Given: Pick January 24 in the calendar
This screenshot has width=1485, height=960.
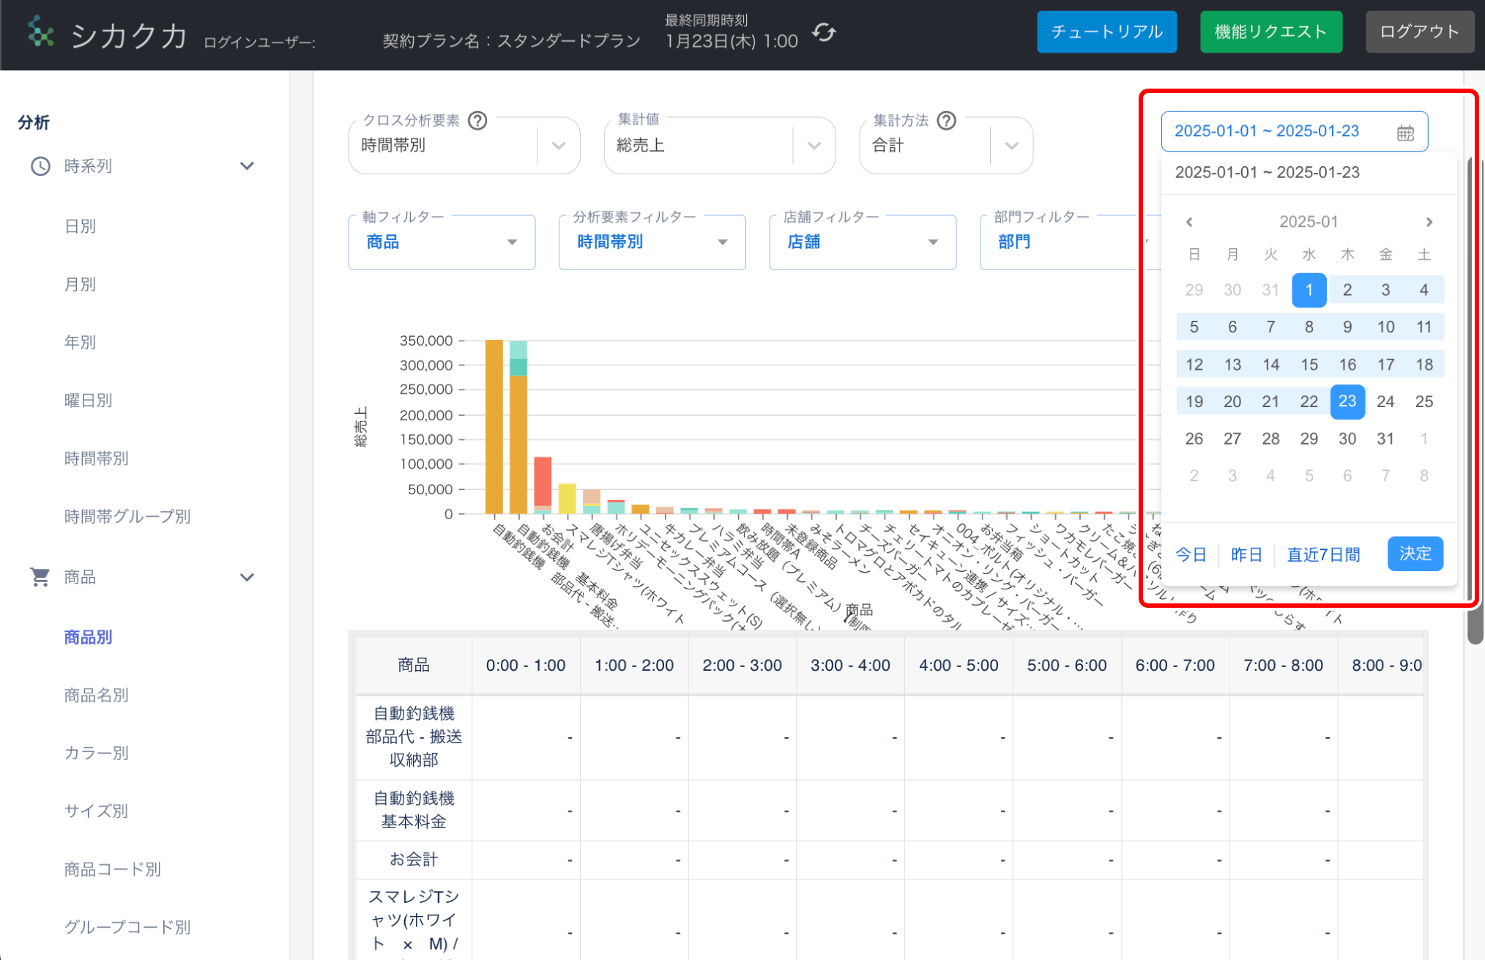Looking at the screenshot, I should pyautogui.click(x=1385, y=401).
